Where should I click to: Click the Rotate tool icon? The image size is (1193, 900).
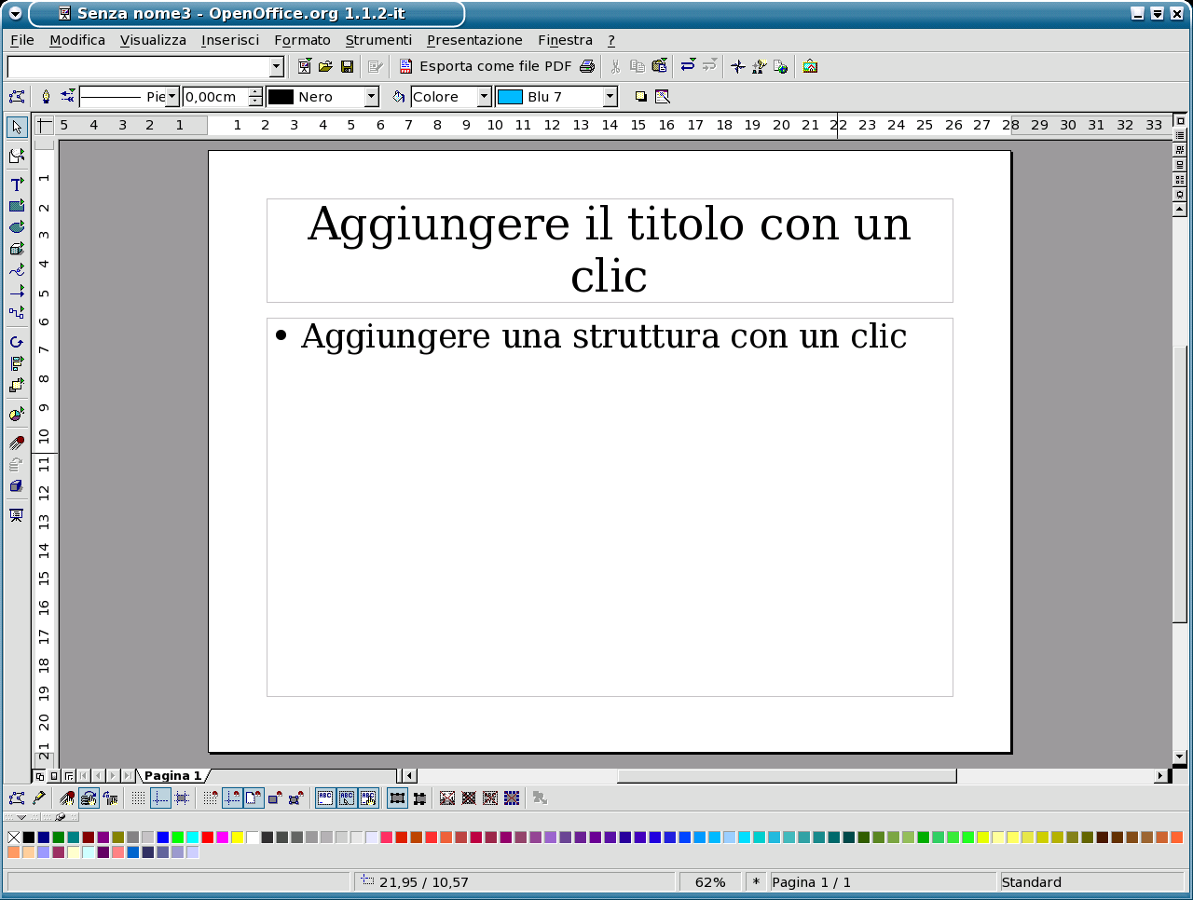17,342
